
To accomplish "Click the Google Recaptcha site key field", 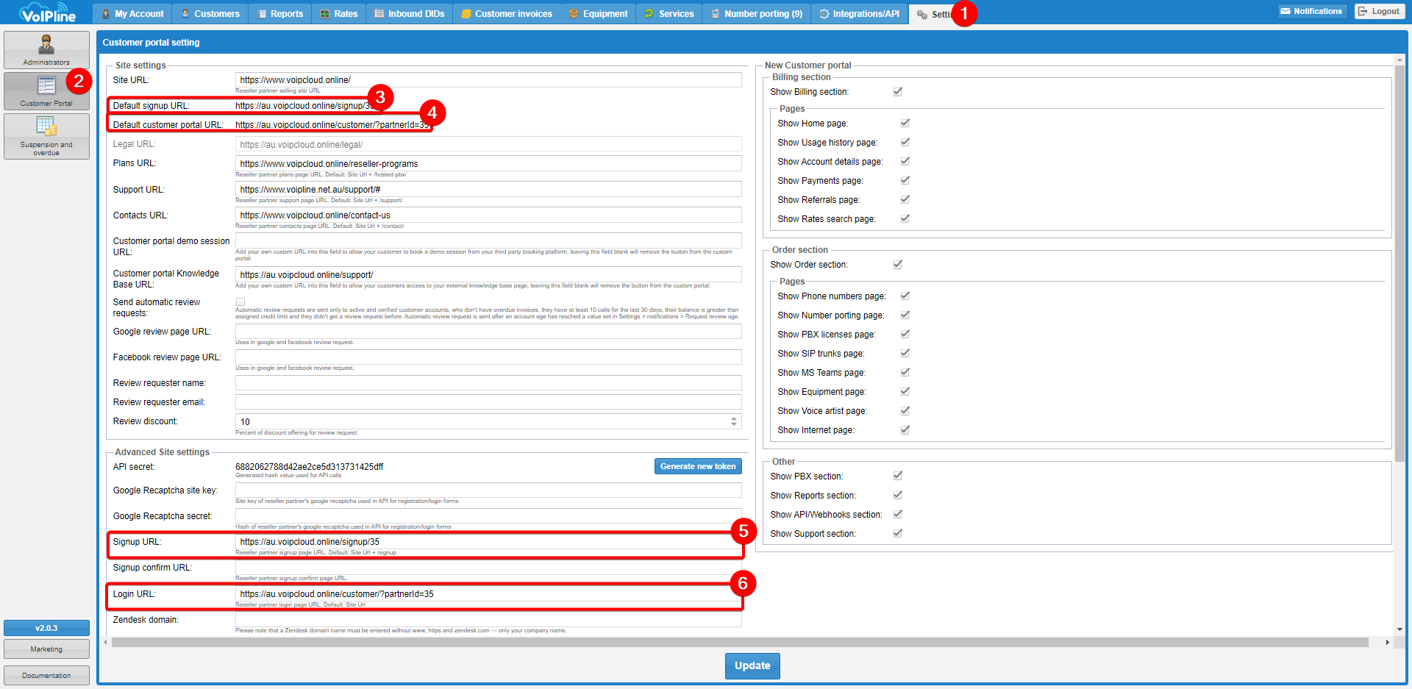I will pyautogui.click(x=488, y=490).
